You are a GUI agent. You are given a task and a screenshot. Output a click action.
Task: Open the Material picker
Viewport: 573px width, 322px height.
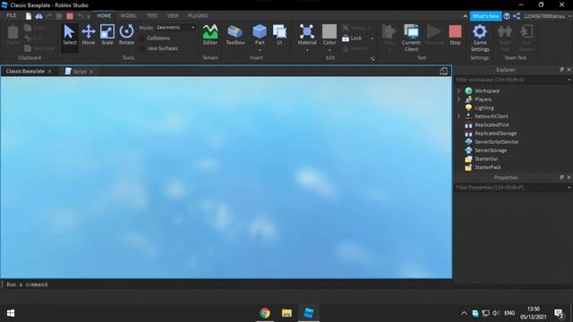click(x=307, y=35)
